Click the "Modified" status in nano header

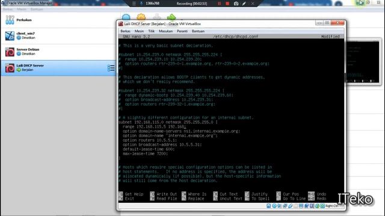pos(330,37)
